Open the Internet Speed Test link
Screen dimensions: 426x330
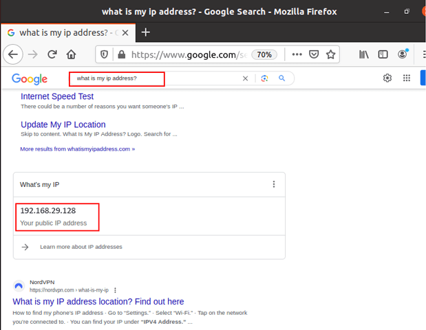[57, 96]
